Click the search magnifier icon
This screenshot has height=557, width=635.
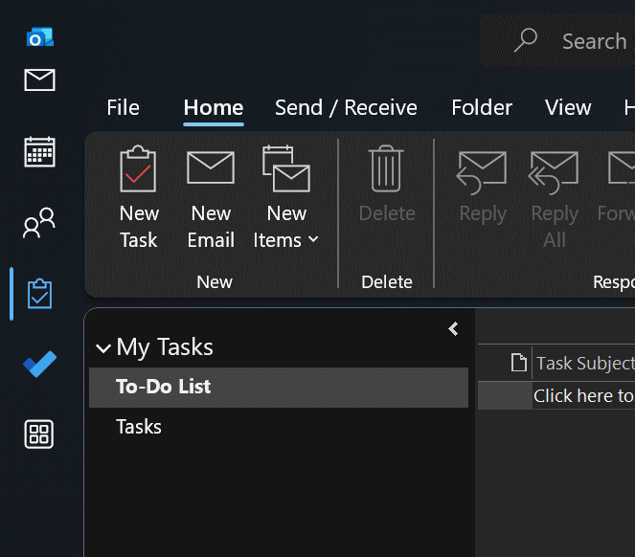point(526,39)
